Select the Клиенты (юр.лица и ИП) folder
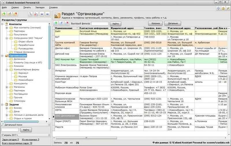This screenshot has width=231, height=146. click(28, 63)
